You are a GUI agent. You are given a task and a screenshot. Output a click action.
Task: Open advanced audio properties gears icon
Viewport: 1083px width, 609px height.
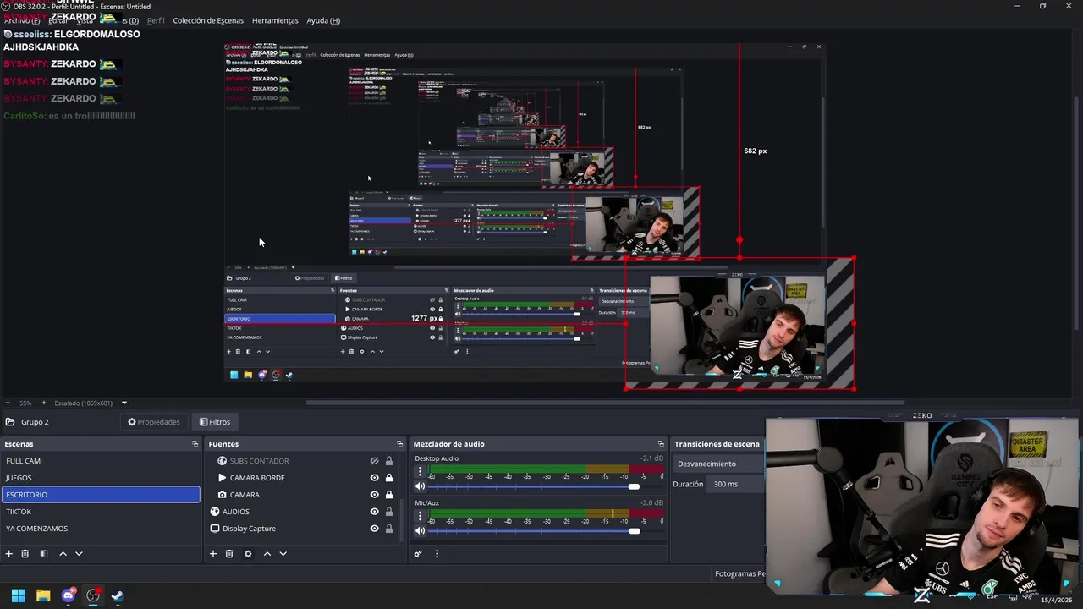click(x=418, y=554)
